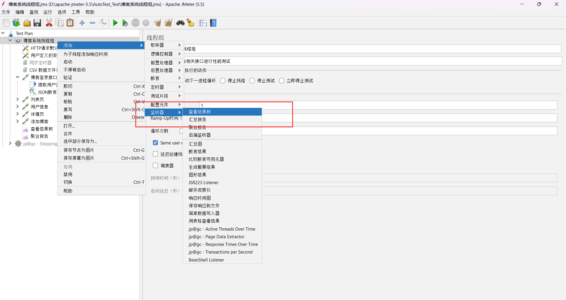Screen dimensions: 566x300
Task: Click Start no pauses icon
Action: click(125, 23)
